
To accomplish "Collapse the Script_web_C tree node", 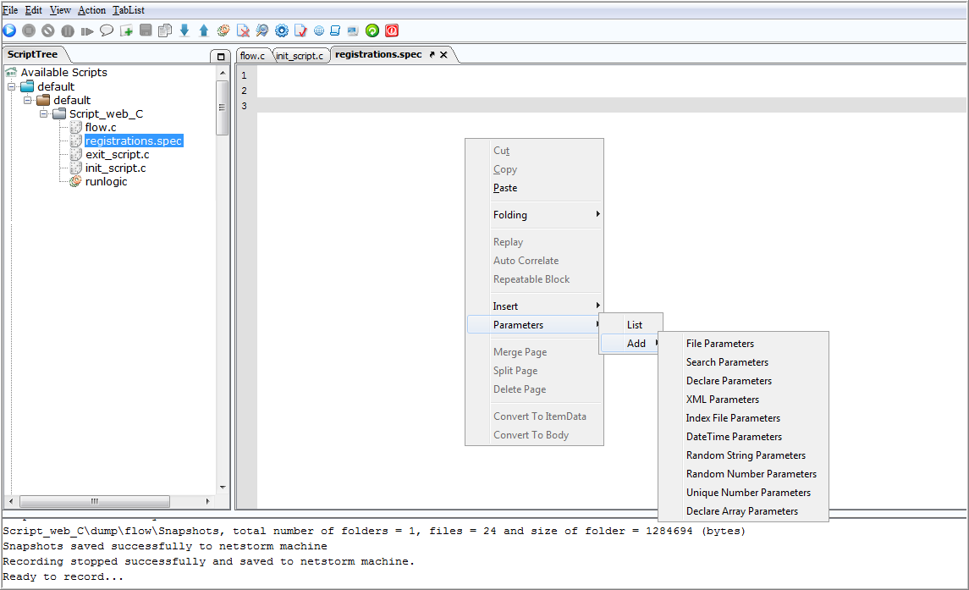I will coord(43,113).
